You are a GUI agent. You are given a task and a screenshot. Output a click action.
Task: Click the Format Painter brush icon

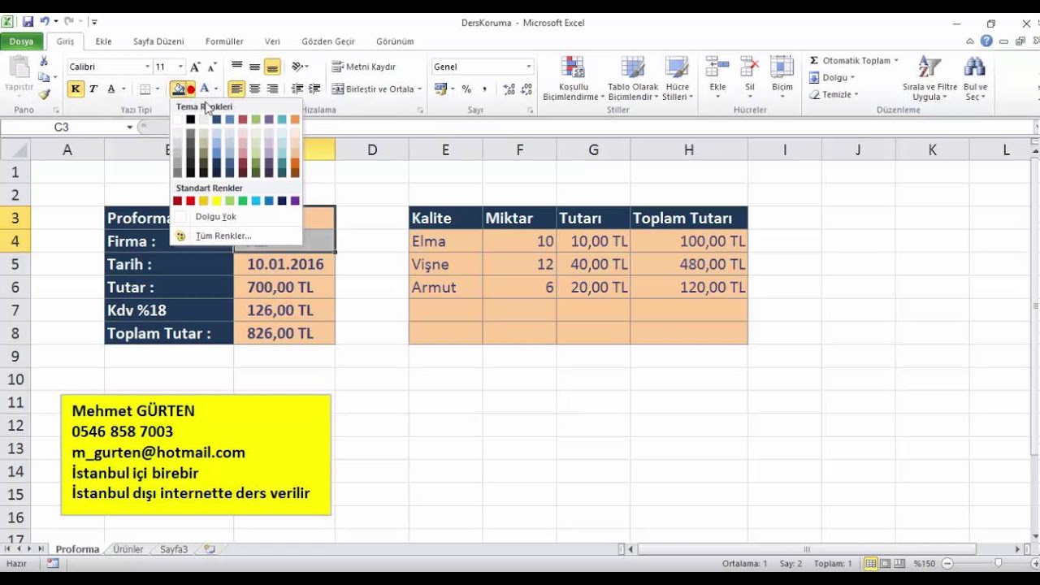coord(44,94)
